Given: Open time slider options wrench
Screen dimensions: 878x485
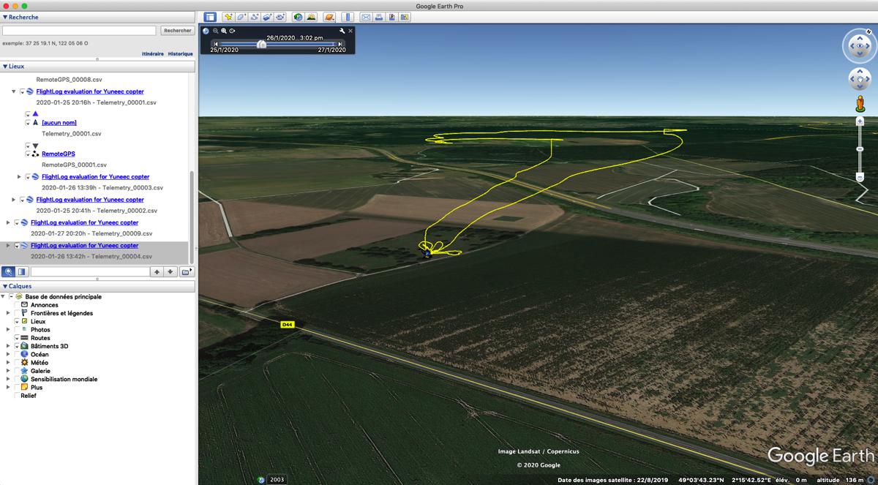Looking at the screenshot, I should (342, 31).
